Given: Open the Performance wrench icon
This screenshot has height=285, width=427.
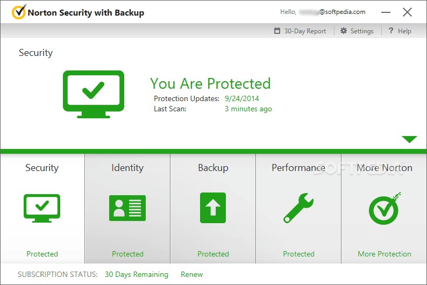Looking at the screenshot, I should [x=298, y=208].
